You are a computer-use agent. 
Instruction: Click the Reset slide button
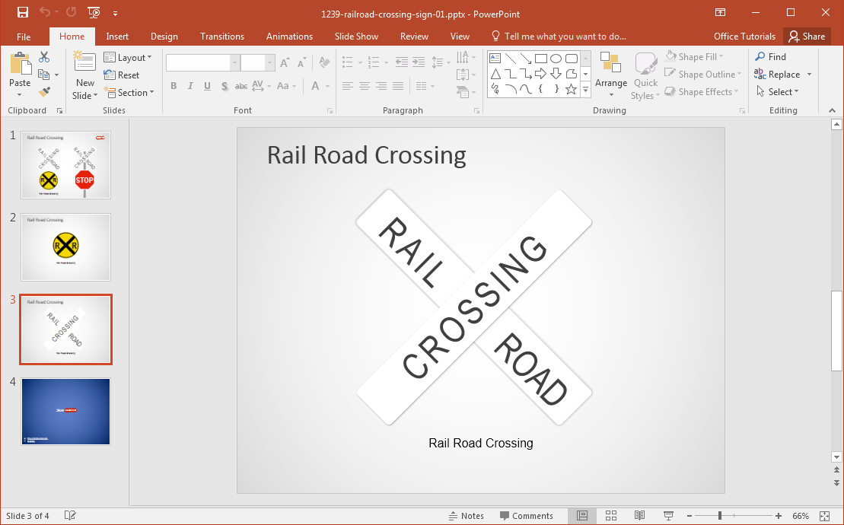pyautogui.click(x=122, y=75)
